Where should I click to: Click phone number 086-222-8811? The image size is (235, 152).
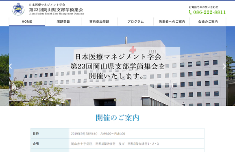[209, 12]
